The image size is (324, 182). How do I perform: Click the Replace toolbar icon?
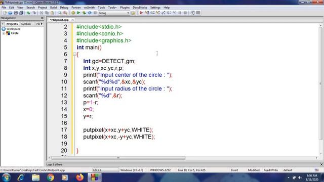click(x=65, y=13)
